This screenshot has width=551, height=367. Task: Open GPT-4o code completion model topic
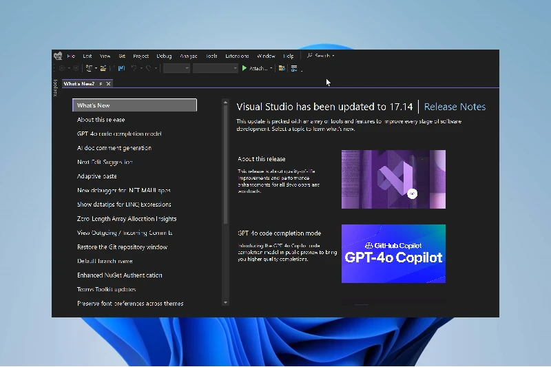119,134
